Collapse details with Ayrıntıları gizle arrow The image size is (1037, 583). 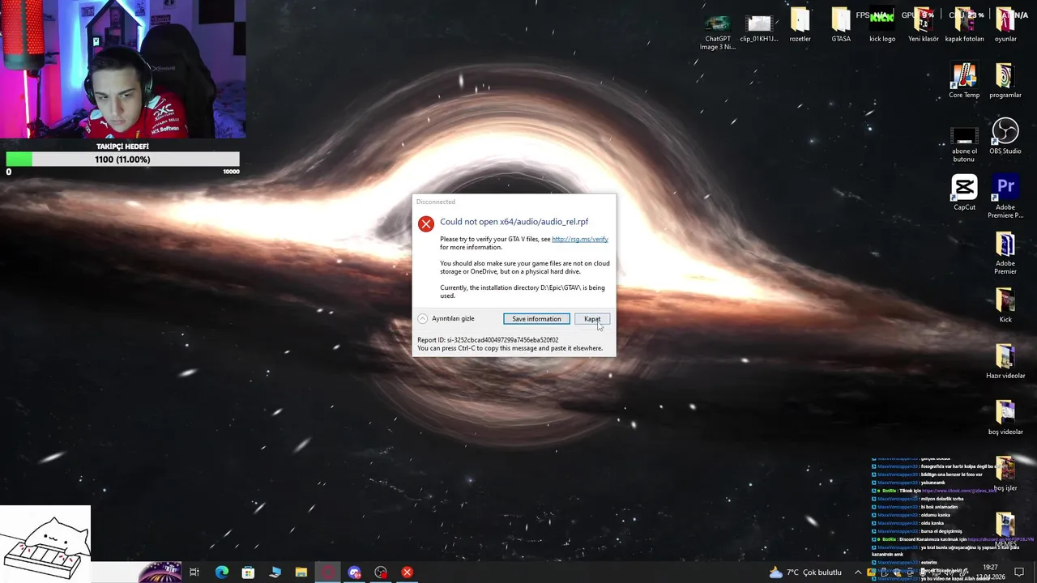422,319
